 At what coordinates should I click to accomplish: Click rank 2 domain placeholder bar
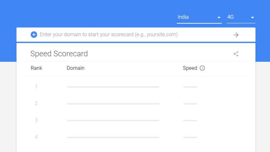pos(113,104)
